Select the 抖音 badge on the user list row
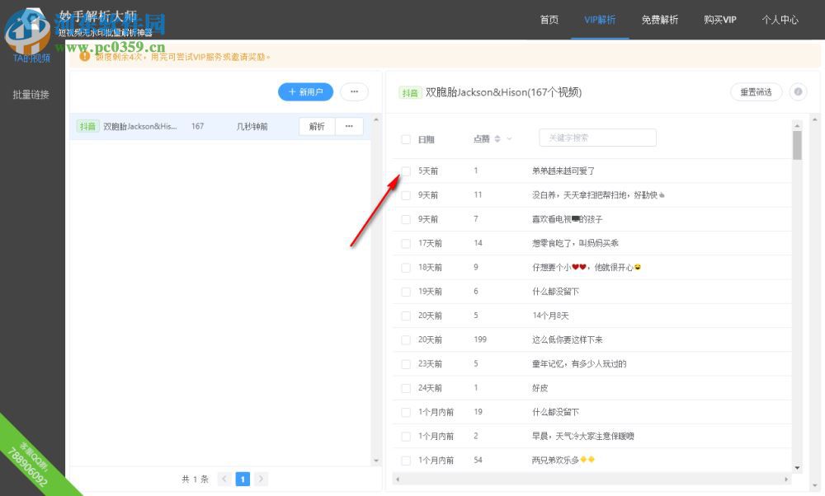This screenshot has height=496, width=825. (87, 126)
